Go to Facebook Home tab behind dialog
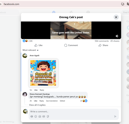The height and width of the screenshot is (124, 129). [54, 12]
